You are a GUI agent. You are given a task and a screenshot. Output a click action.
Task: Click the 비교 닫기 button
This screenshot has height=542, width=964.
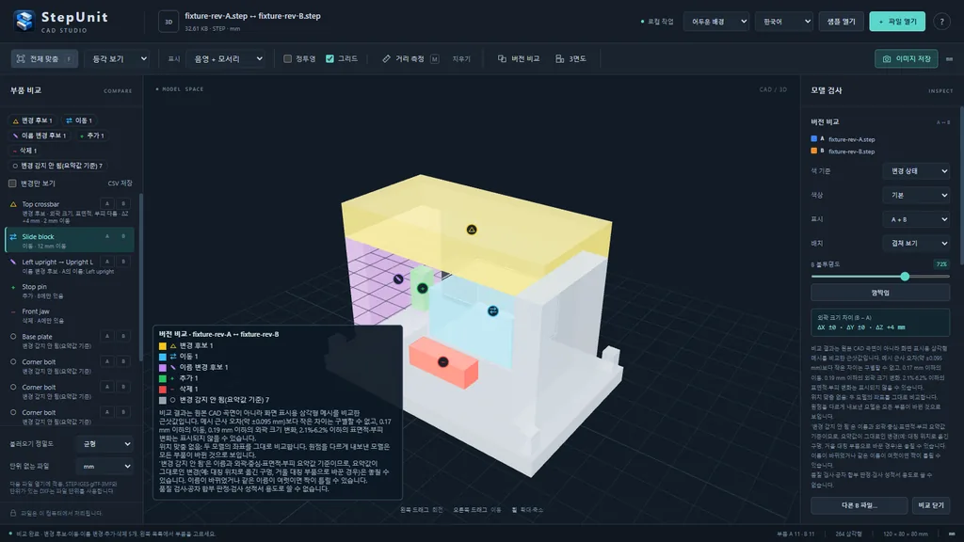(931, 505)
